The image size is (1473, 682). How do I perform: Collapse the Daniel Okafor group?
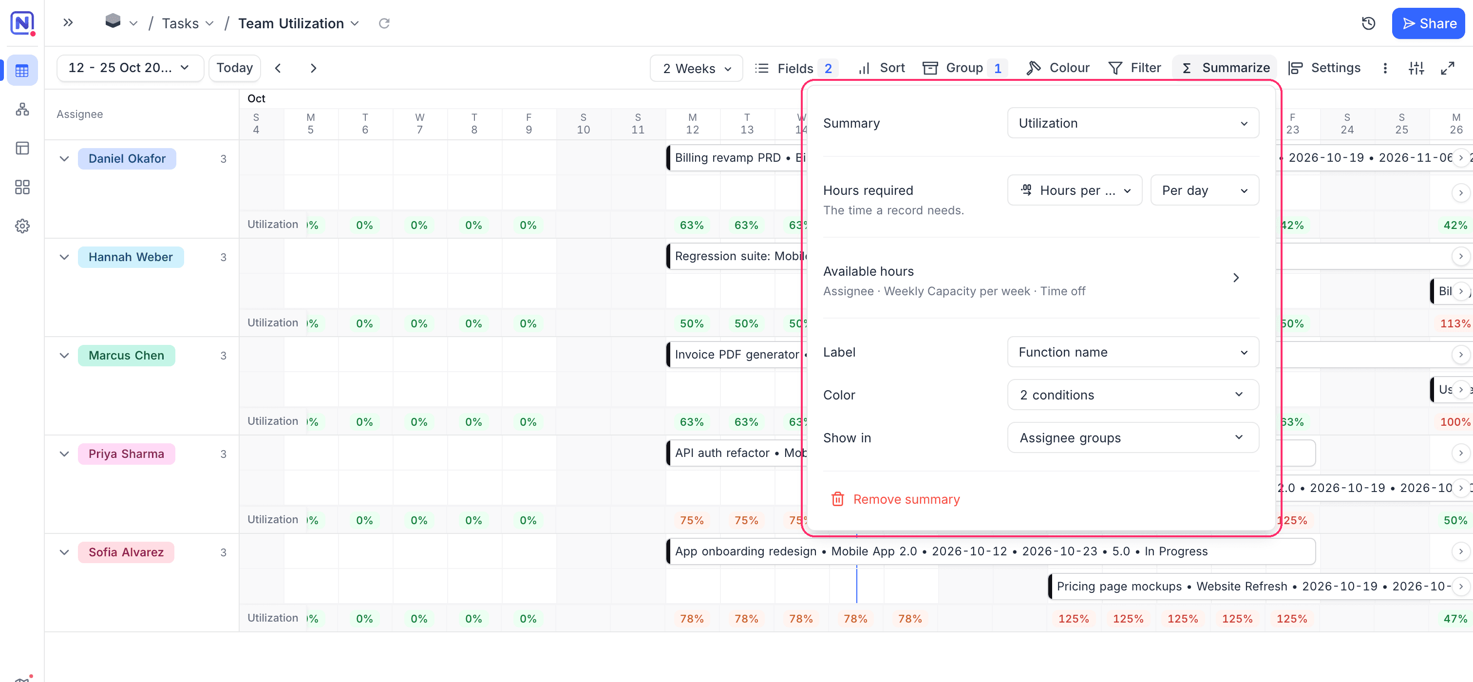64,158
